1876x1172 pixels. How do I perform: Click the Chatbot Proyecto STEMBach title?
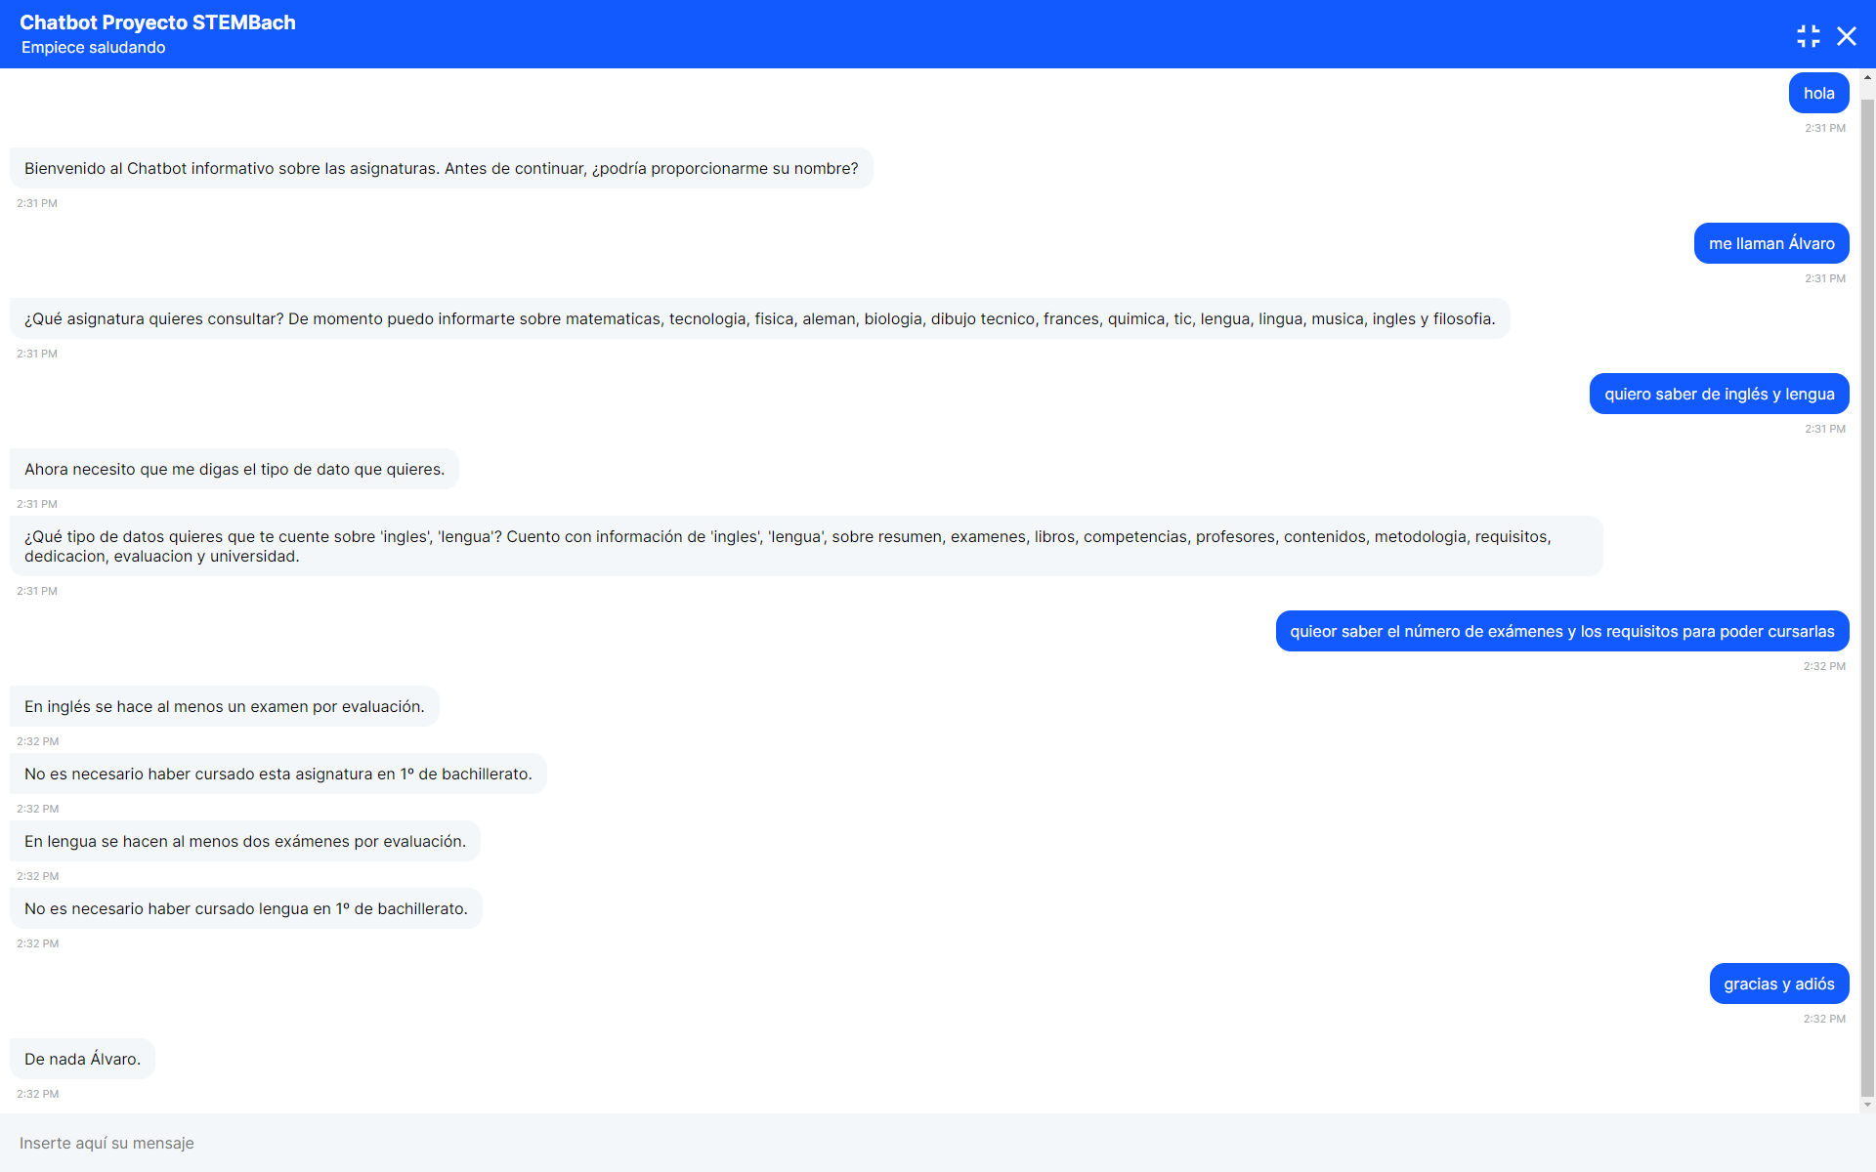(x=157, y=22)
